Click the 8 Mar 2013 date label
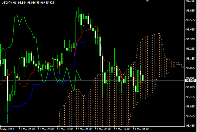 click(x=7, y=129)
